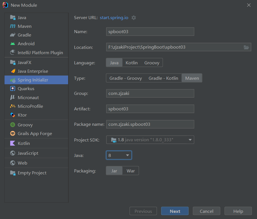Set type to Maven
The width and height of the screenshot is (257, 219).
point(192,78)
